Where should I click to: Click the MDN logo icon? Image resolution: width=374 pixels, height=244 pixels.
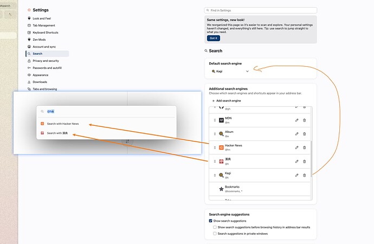click(x=221, y=120)
